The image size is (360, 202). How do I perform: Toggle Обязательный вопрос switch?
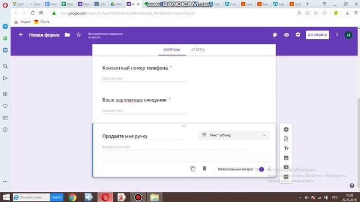tap(260, 169)
